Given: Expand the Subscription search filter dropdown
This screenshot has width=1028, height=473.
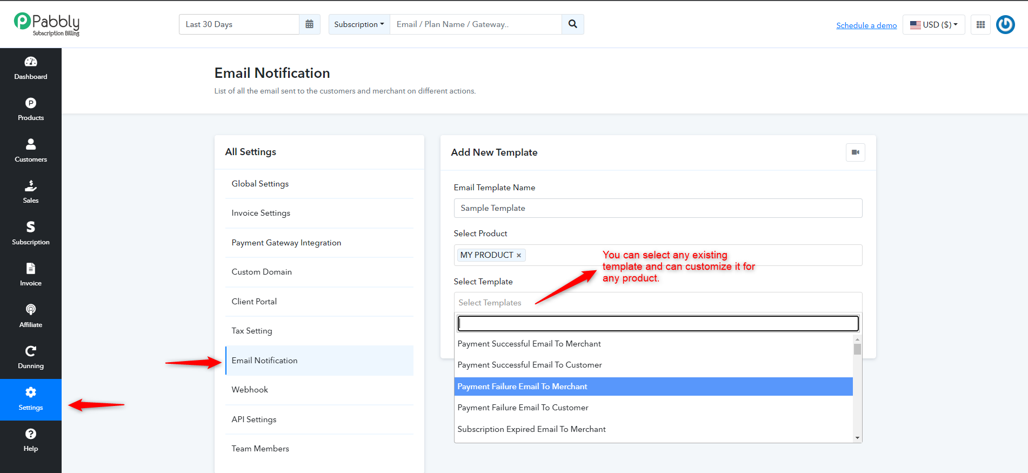Looking at the screenshot, I should click(359, 24).
